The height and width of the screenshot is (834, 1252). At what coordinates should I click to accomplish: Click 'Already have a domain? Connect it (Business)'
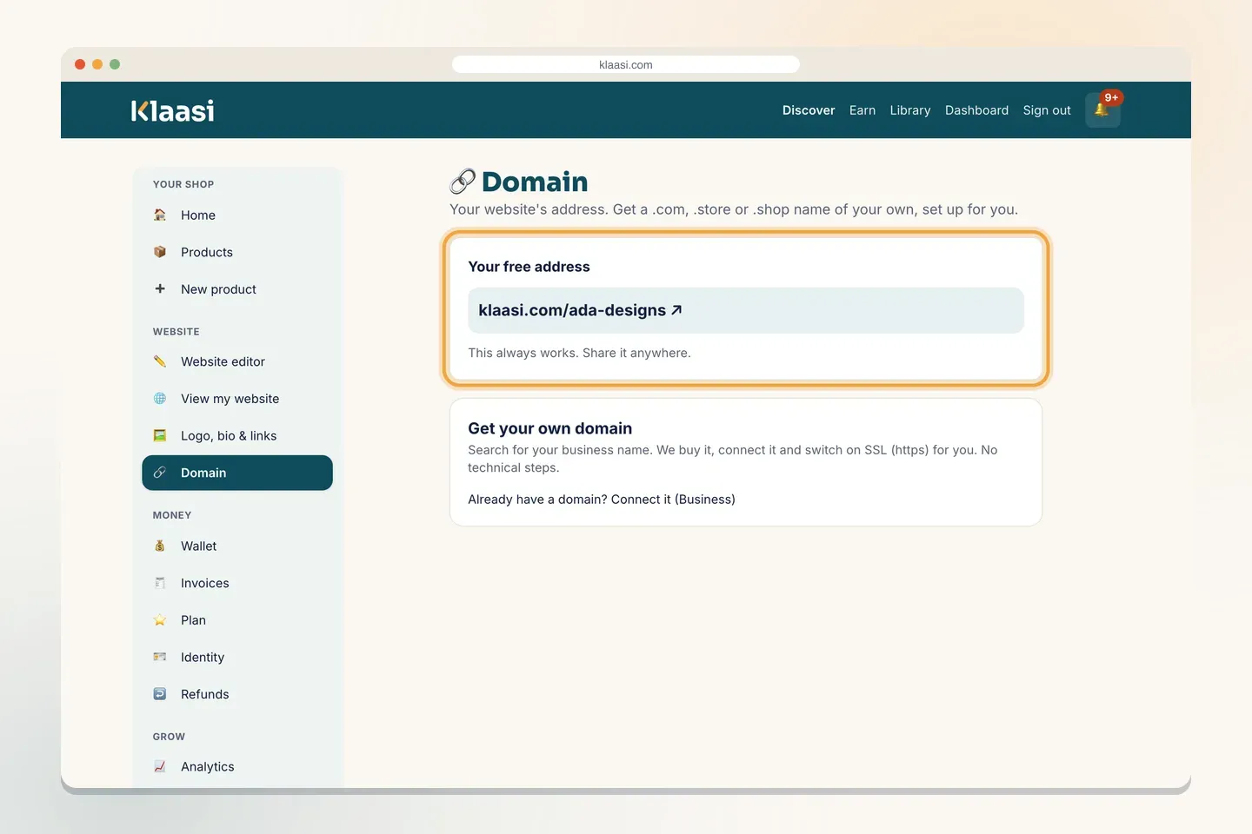point(602,500)
